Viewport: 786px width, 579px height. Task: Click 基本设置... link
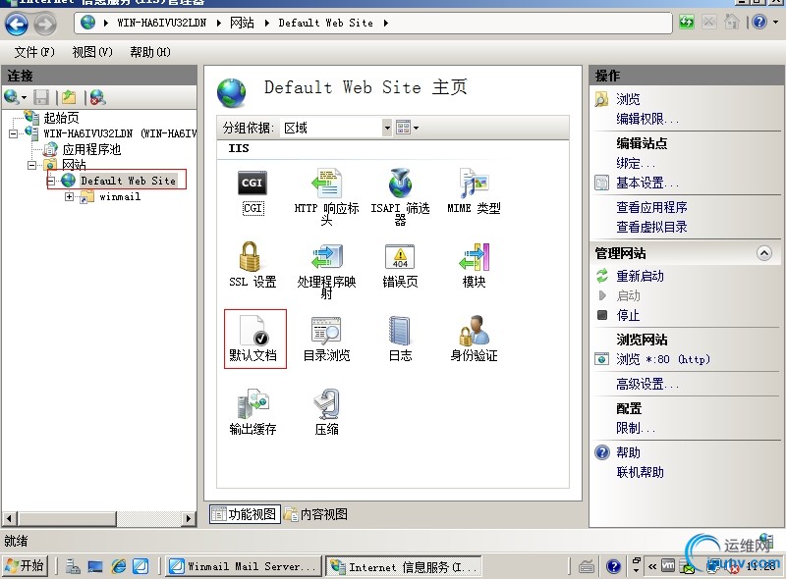tap(646, 183)
